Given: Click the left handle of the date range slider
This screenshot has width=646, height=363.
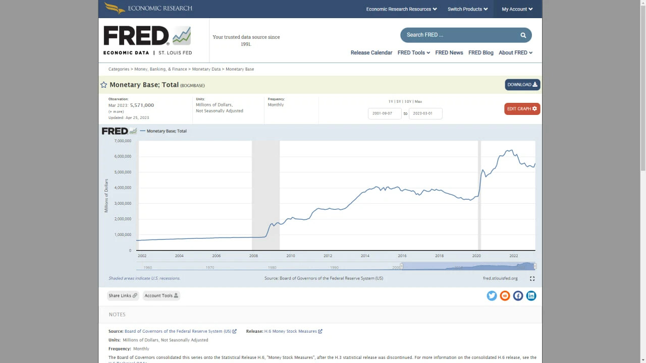Looking at the screenshot, I should point(402,266).
